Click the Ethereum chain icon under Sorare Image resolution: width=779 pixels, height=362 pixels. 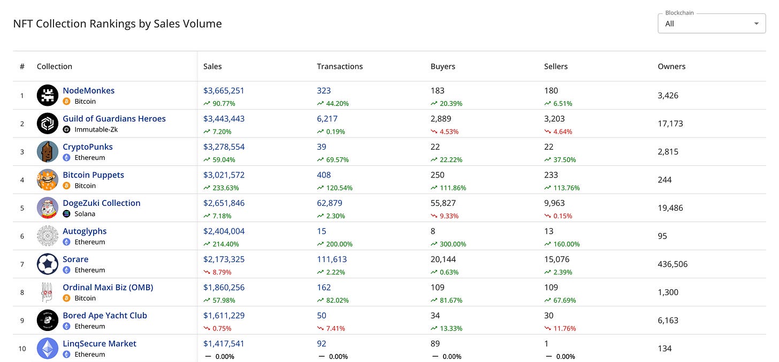coord(67,270)
